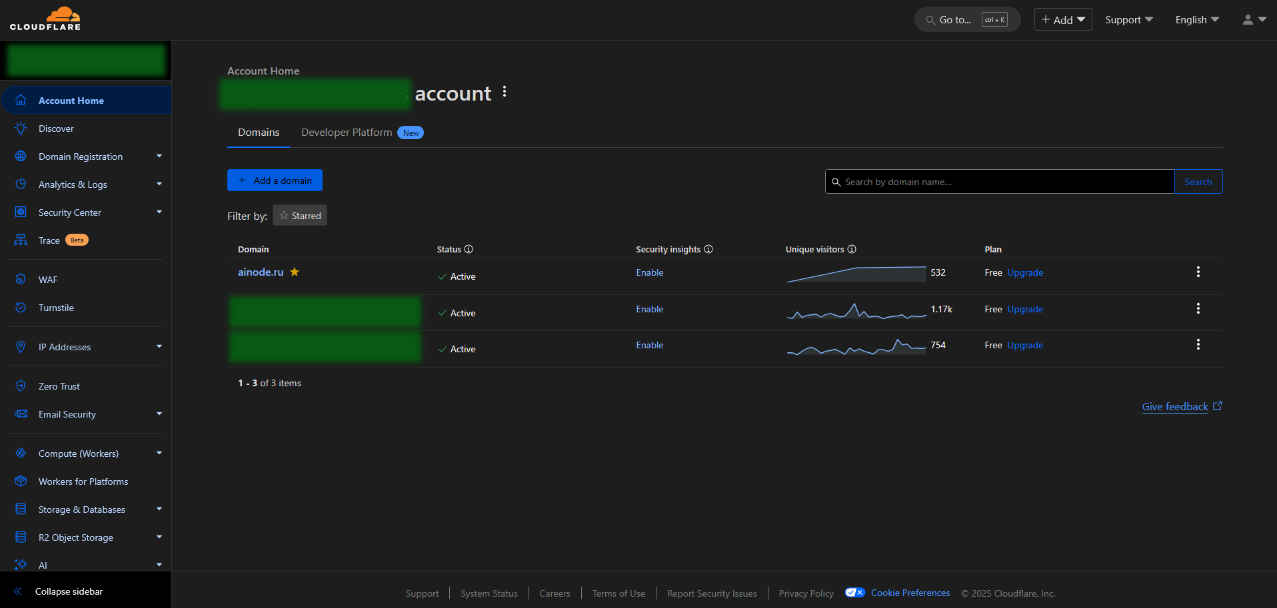Click the Zero Trust icon
Screen dimensions: 1277x608
[21, 386]
